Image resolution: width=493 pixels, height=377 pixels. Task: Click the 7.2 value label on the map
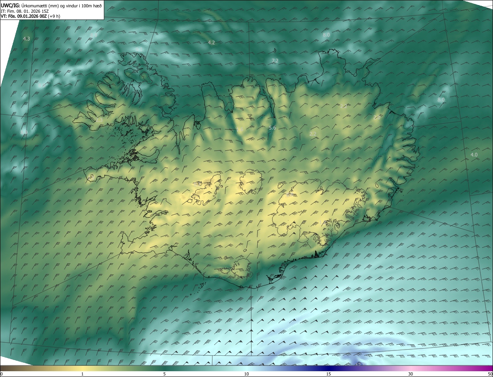[x=275, y=61]
